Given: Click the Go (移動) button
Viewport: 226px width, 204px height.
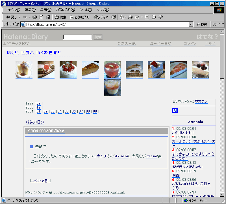Looking at the screenshot, I should (202, 24).
